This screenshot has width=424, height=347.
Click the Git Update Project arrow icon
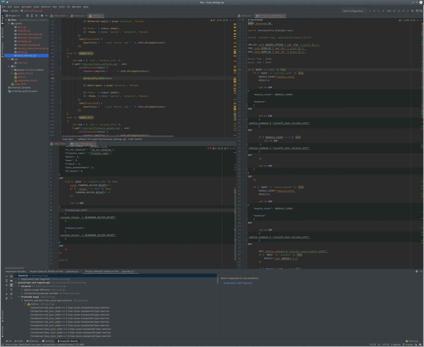(395, 11)
